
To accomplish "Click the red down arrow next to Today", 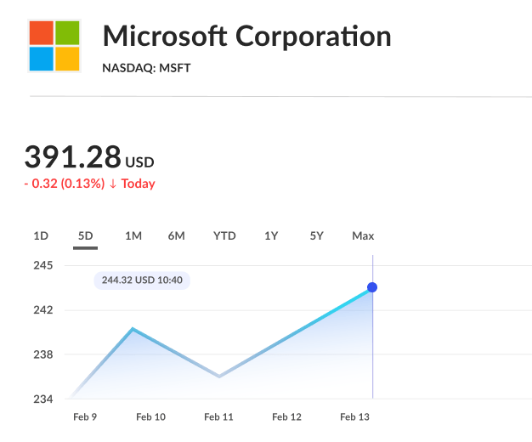I will tap(113, 184).
